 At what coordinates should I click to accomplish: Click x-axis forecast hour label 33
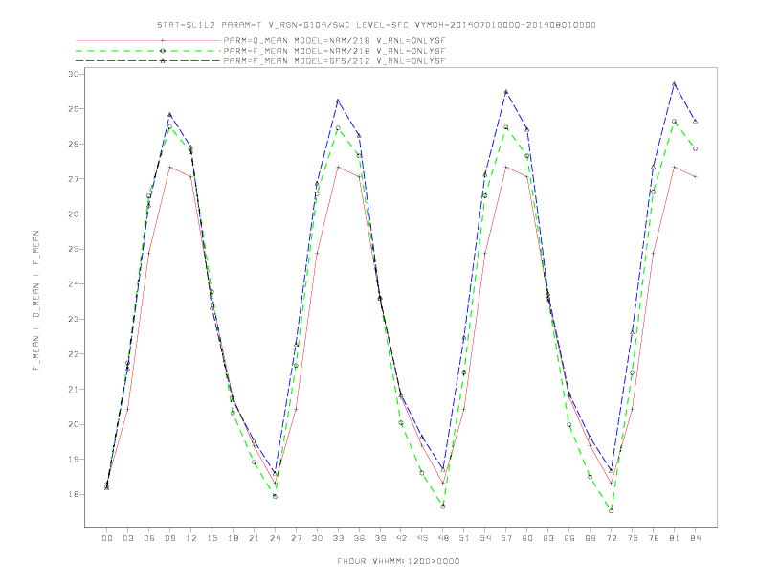tap(338, 538)
